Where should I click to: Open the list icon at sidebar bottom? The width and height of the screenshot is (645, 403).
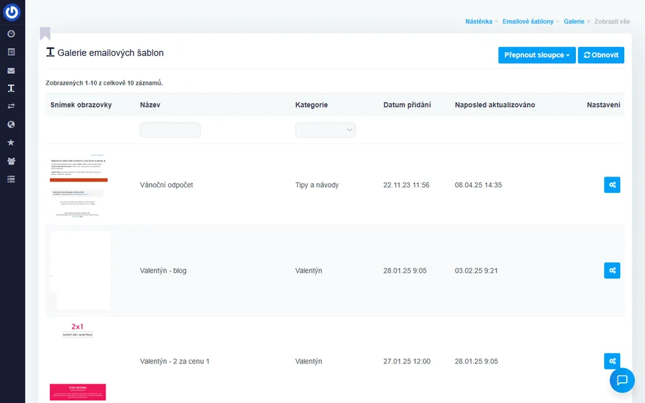[x=11, y=179]
